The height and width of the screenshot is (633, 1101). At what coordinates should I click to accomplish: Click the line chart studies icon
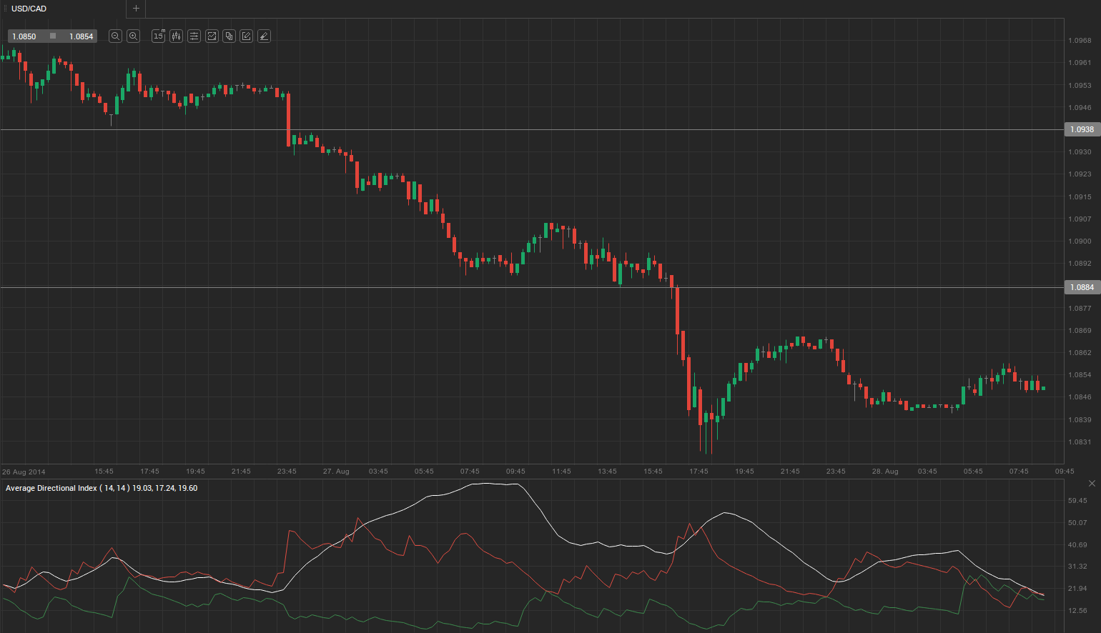click(x=212, y=36)
